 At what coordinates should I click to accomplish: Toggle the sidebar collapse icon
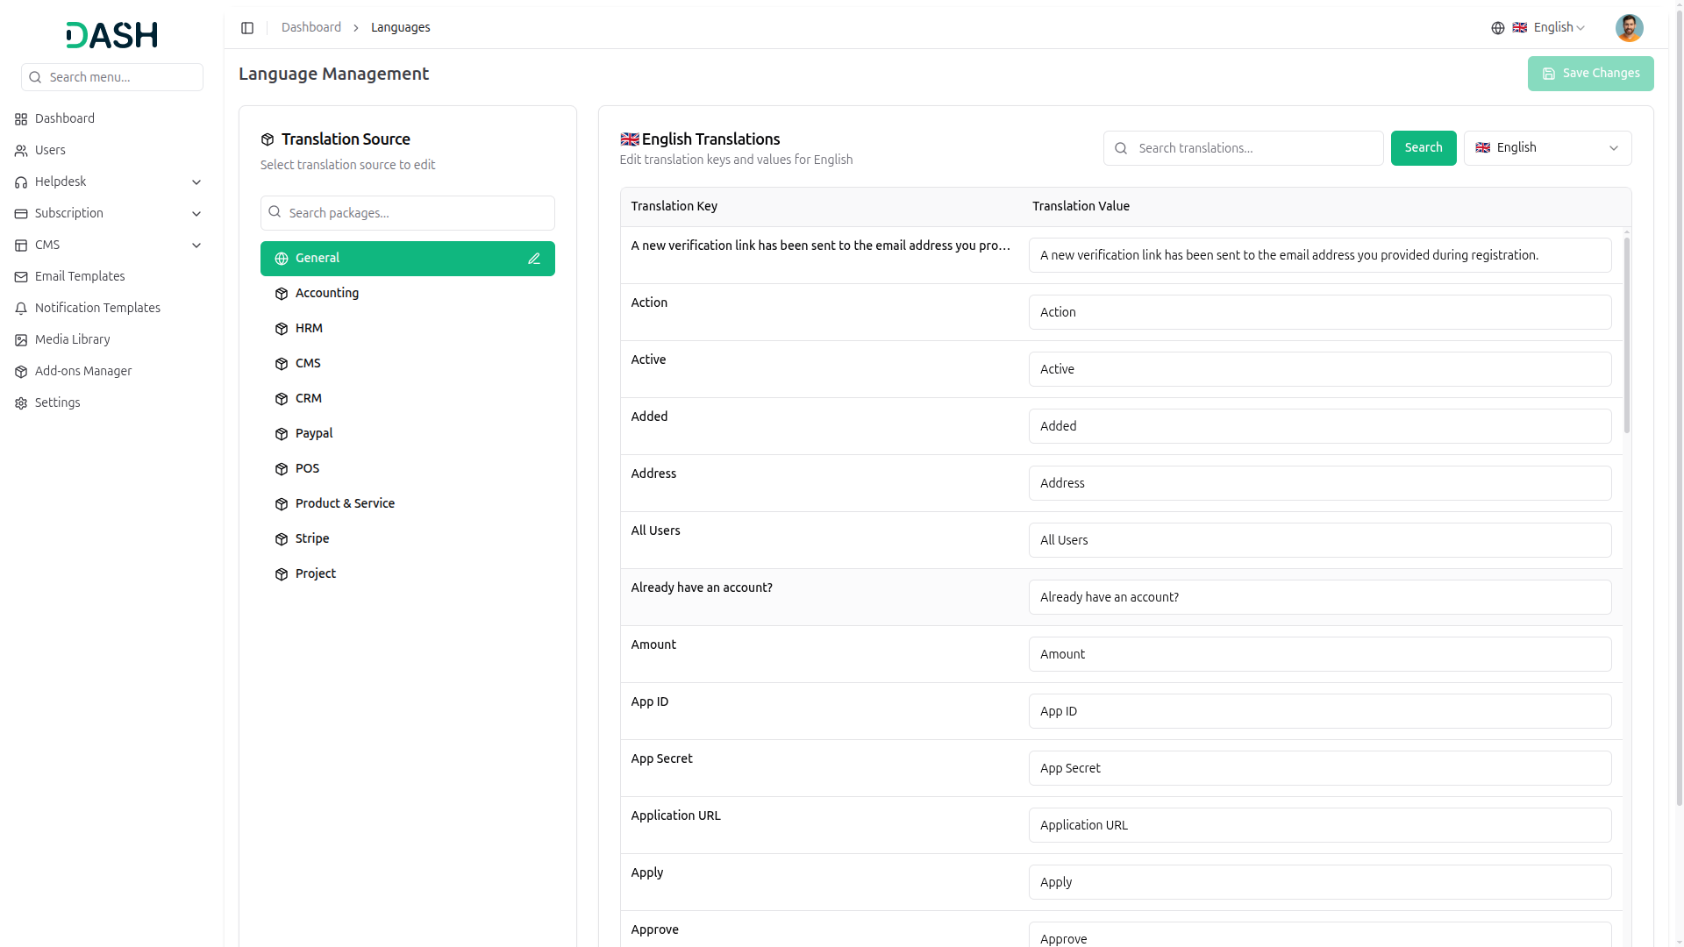pyautogui.click(x=247, y=28)
